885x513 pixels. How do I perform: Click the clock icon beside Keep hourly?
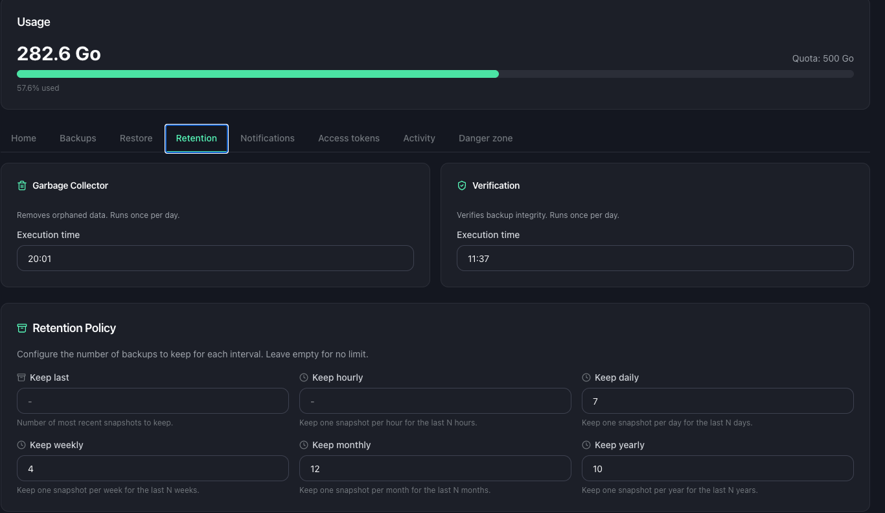pyautogui.click(x=304, y=377)
